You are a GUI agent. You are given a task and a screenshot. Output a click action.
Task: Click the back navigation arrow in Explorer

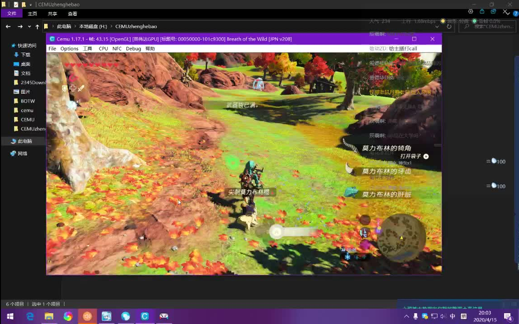pos(8,27)
